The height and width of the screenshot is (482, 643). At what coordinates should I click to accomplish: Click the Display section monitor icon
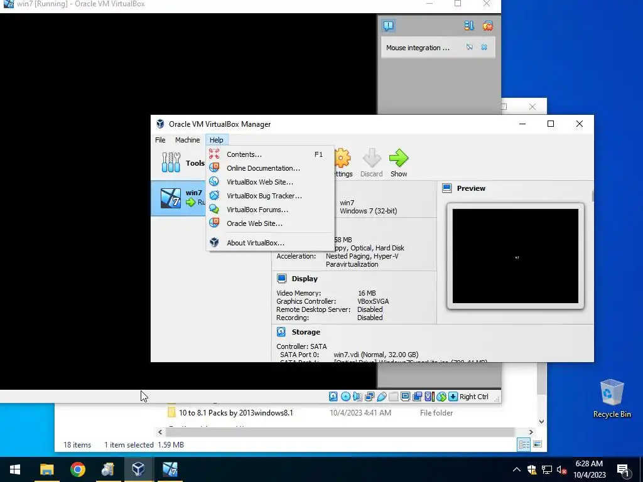click(x=281, y=279)
